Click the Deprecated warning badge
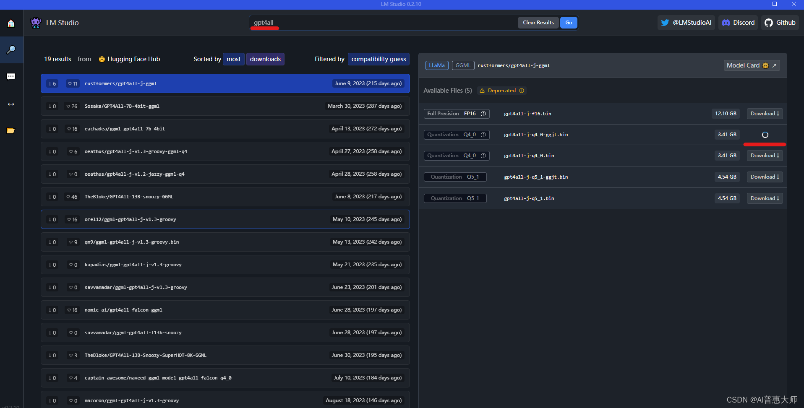This screenshot has height=408, width=804. tap(502, 91)
